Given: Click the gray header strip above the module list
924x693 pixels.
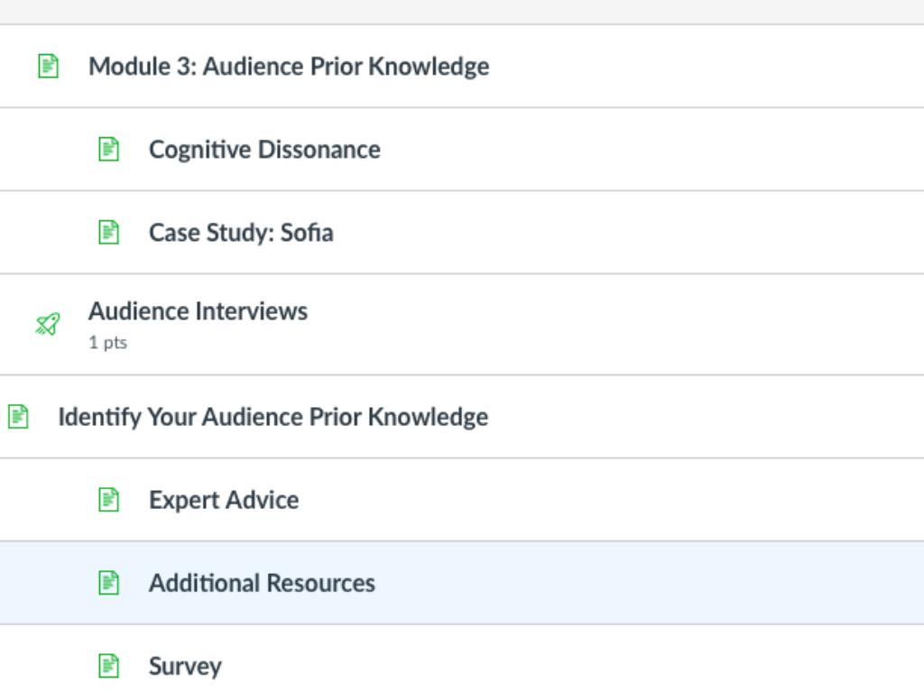Looking at the screenshot, I should point(462,11).
